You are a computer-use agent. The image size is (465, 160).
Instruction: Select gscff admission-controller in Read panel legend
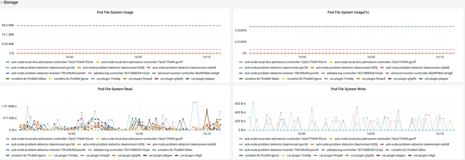(143, 139)
